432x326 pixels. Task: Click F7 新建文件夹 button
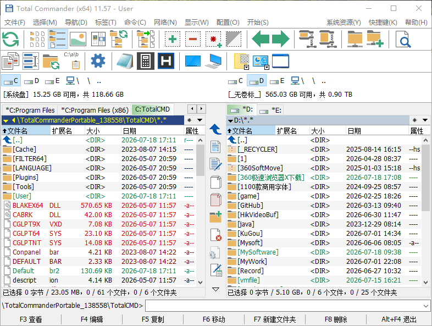point(275,319)
